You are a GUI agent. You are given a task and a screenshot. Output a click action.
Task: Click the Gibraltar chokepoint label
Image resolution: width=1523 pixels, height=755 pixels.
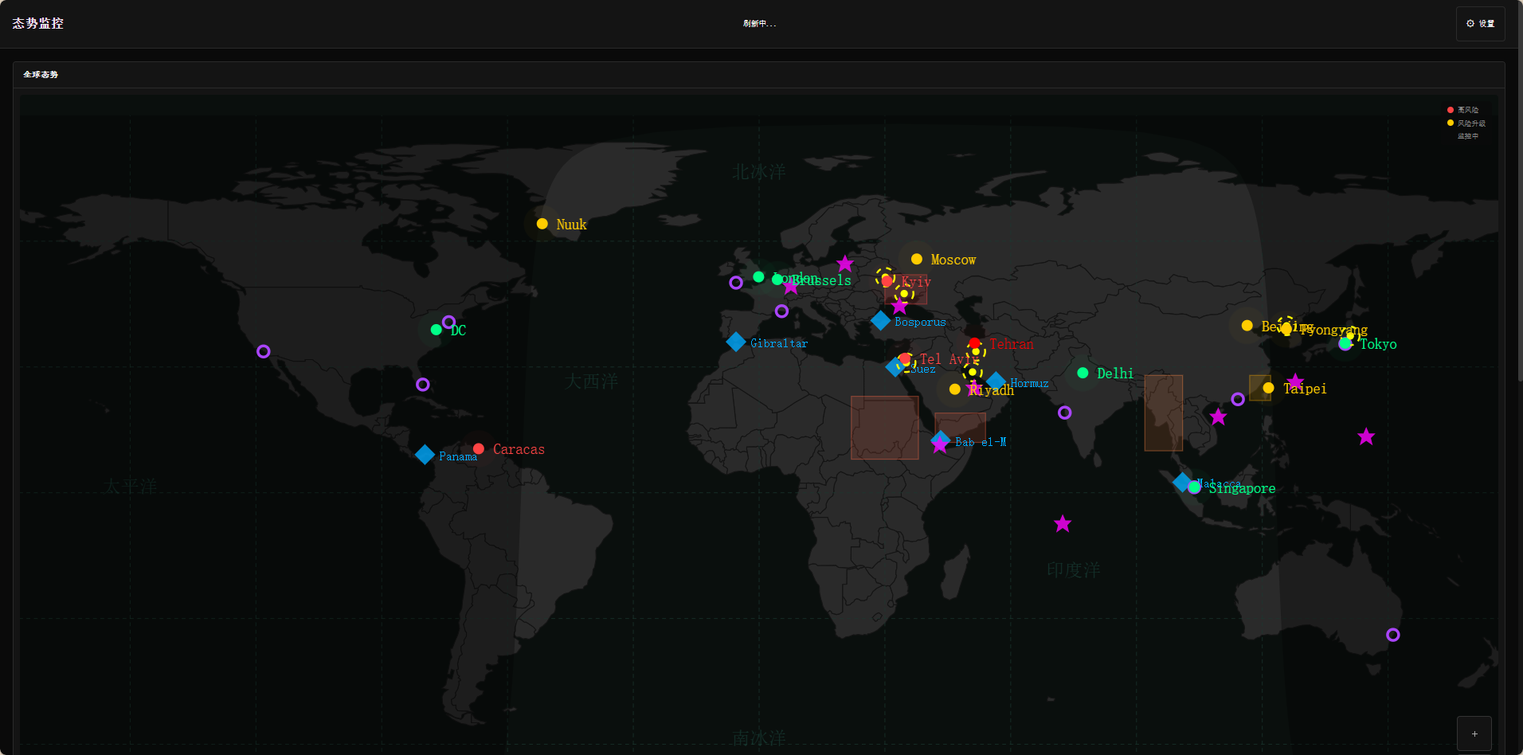(779, 343)
